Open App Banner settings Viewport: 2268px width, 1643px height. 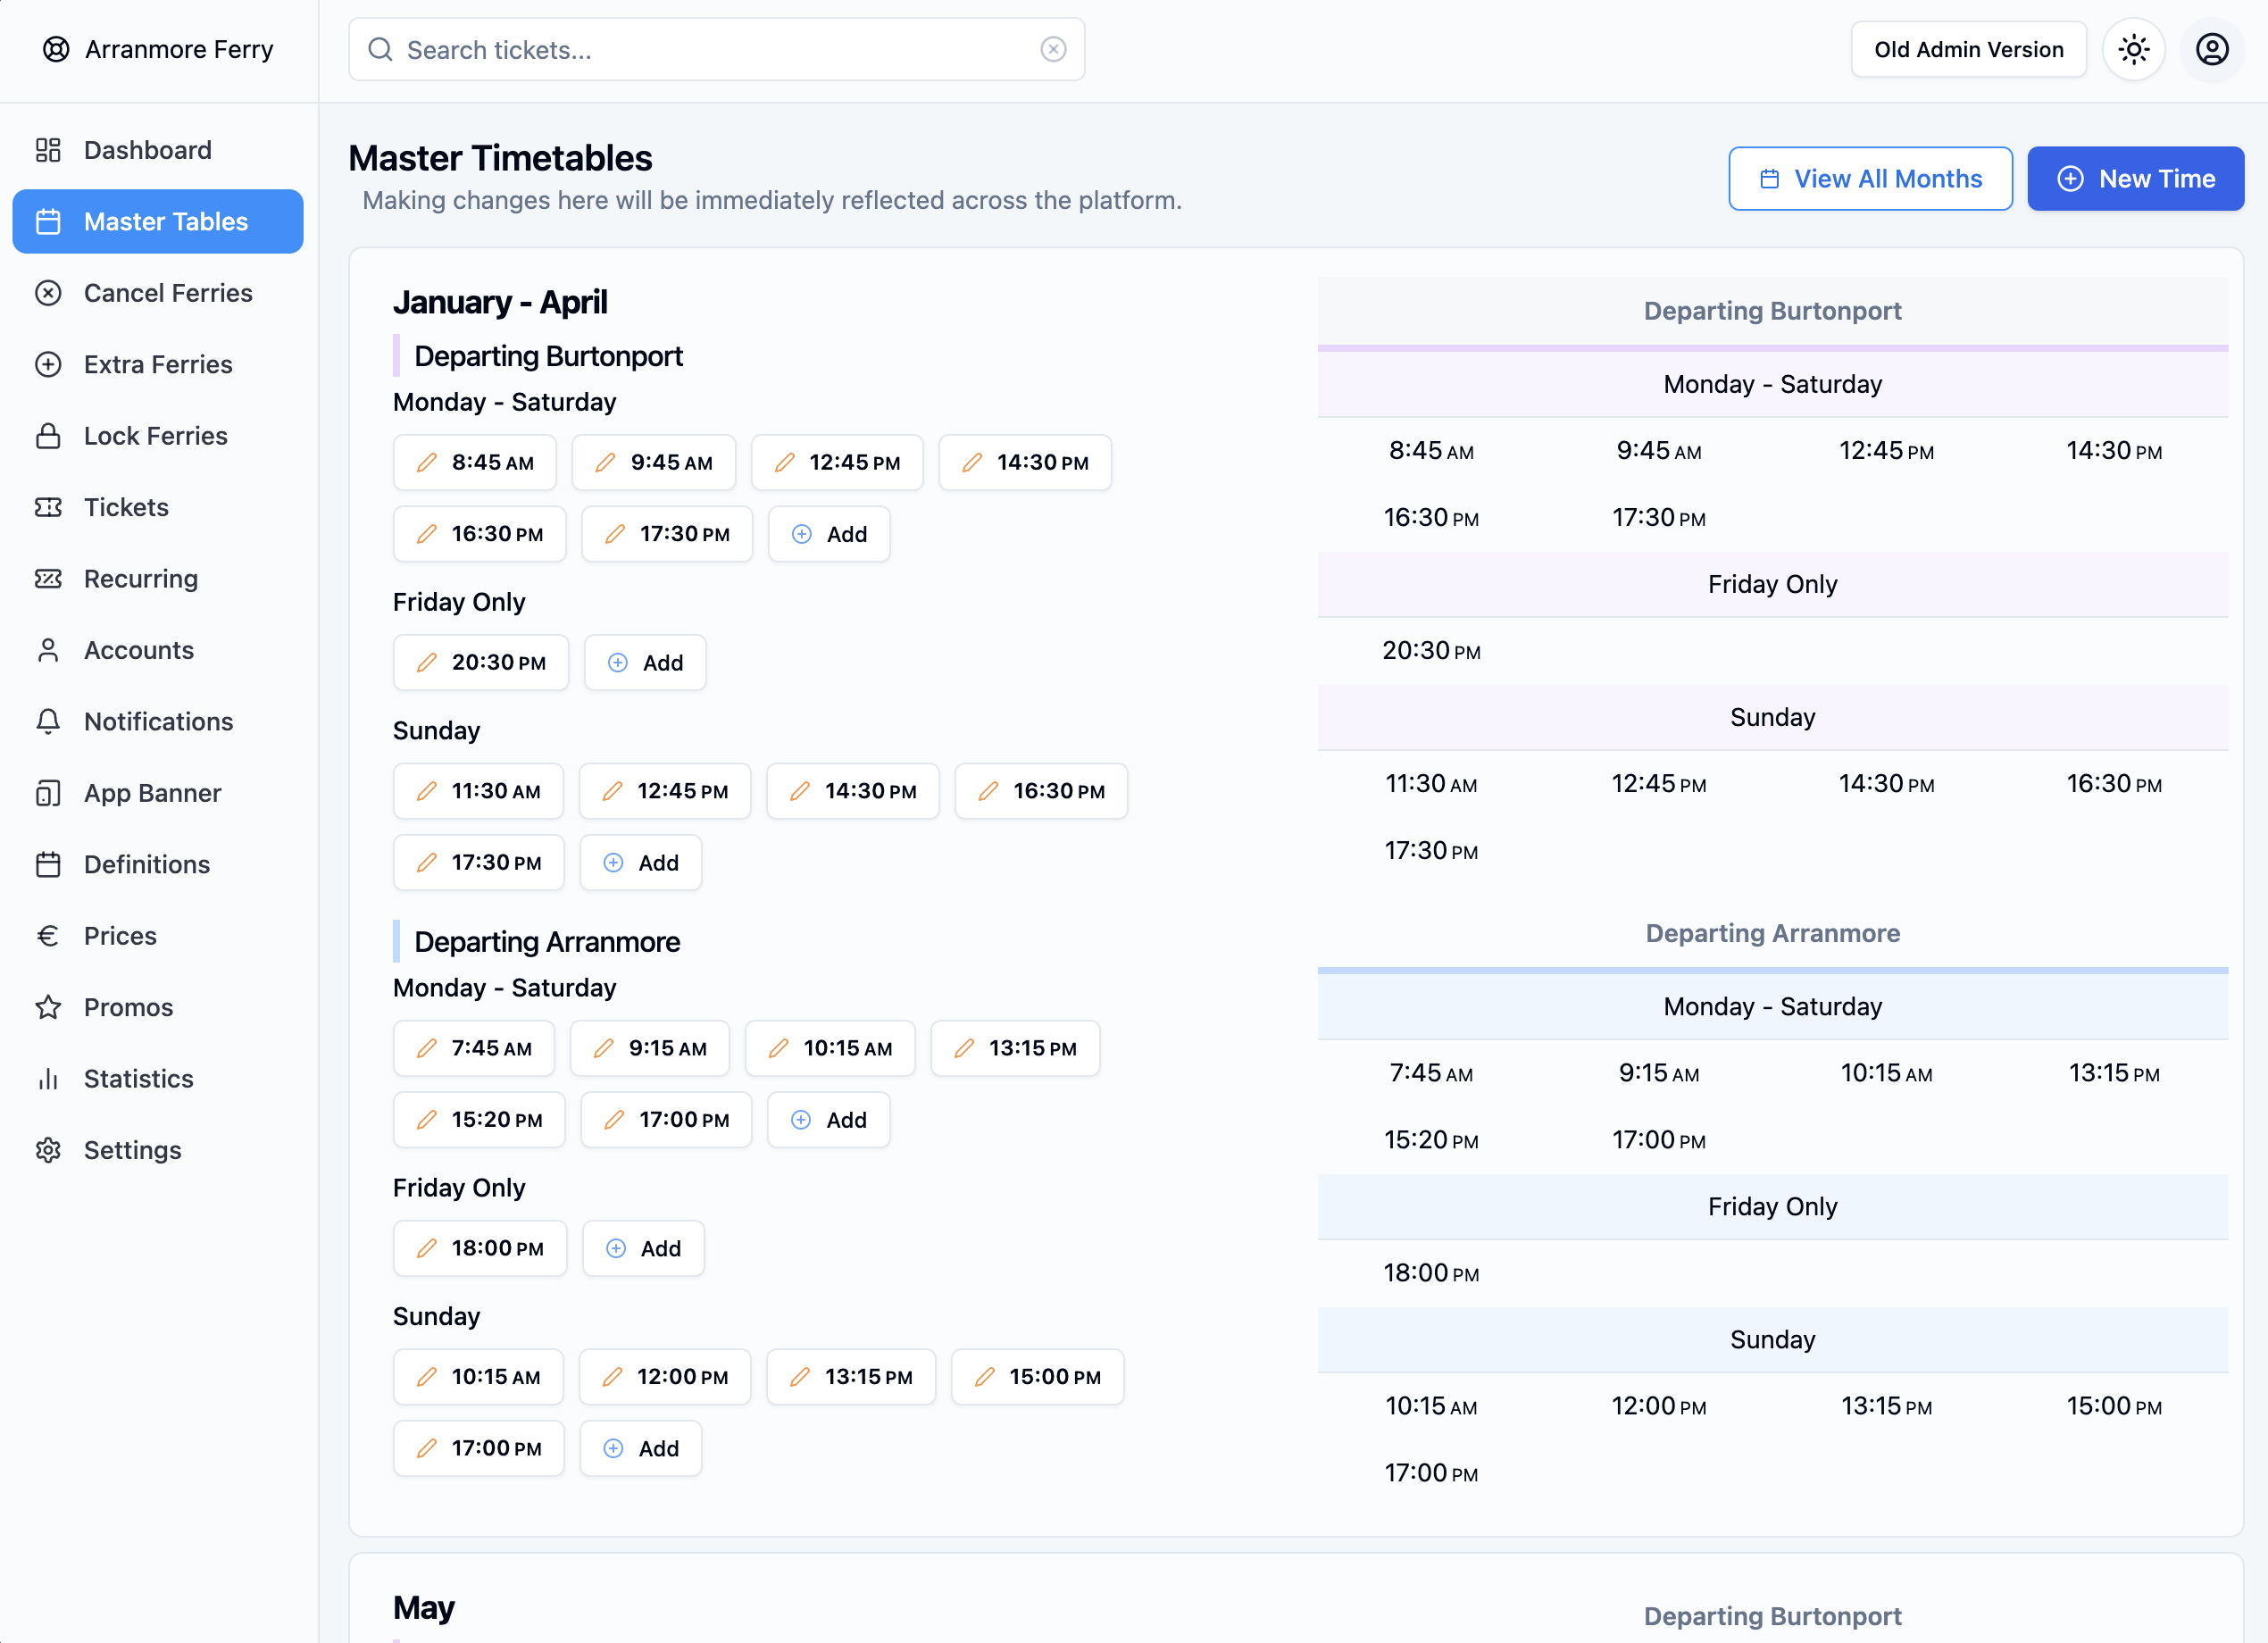(x=158, y=793)
